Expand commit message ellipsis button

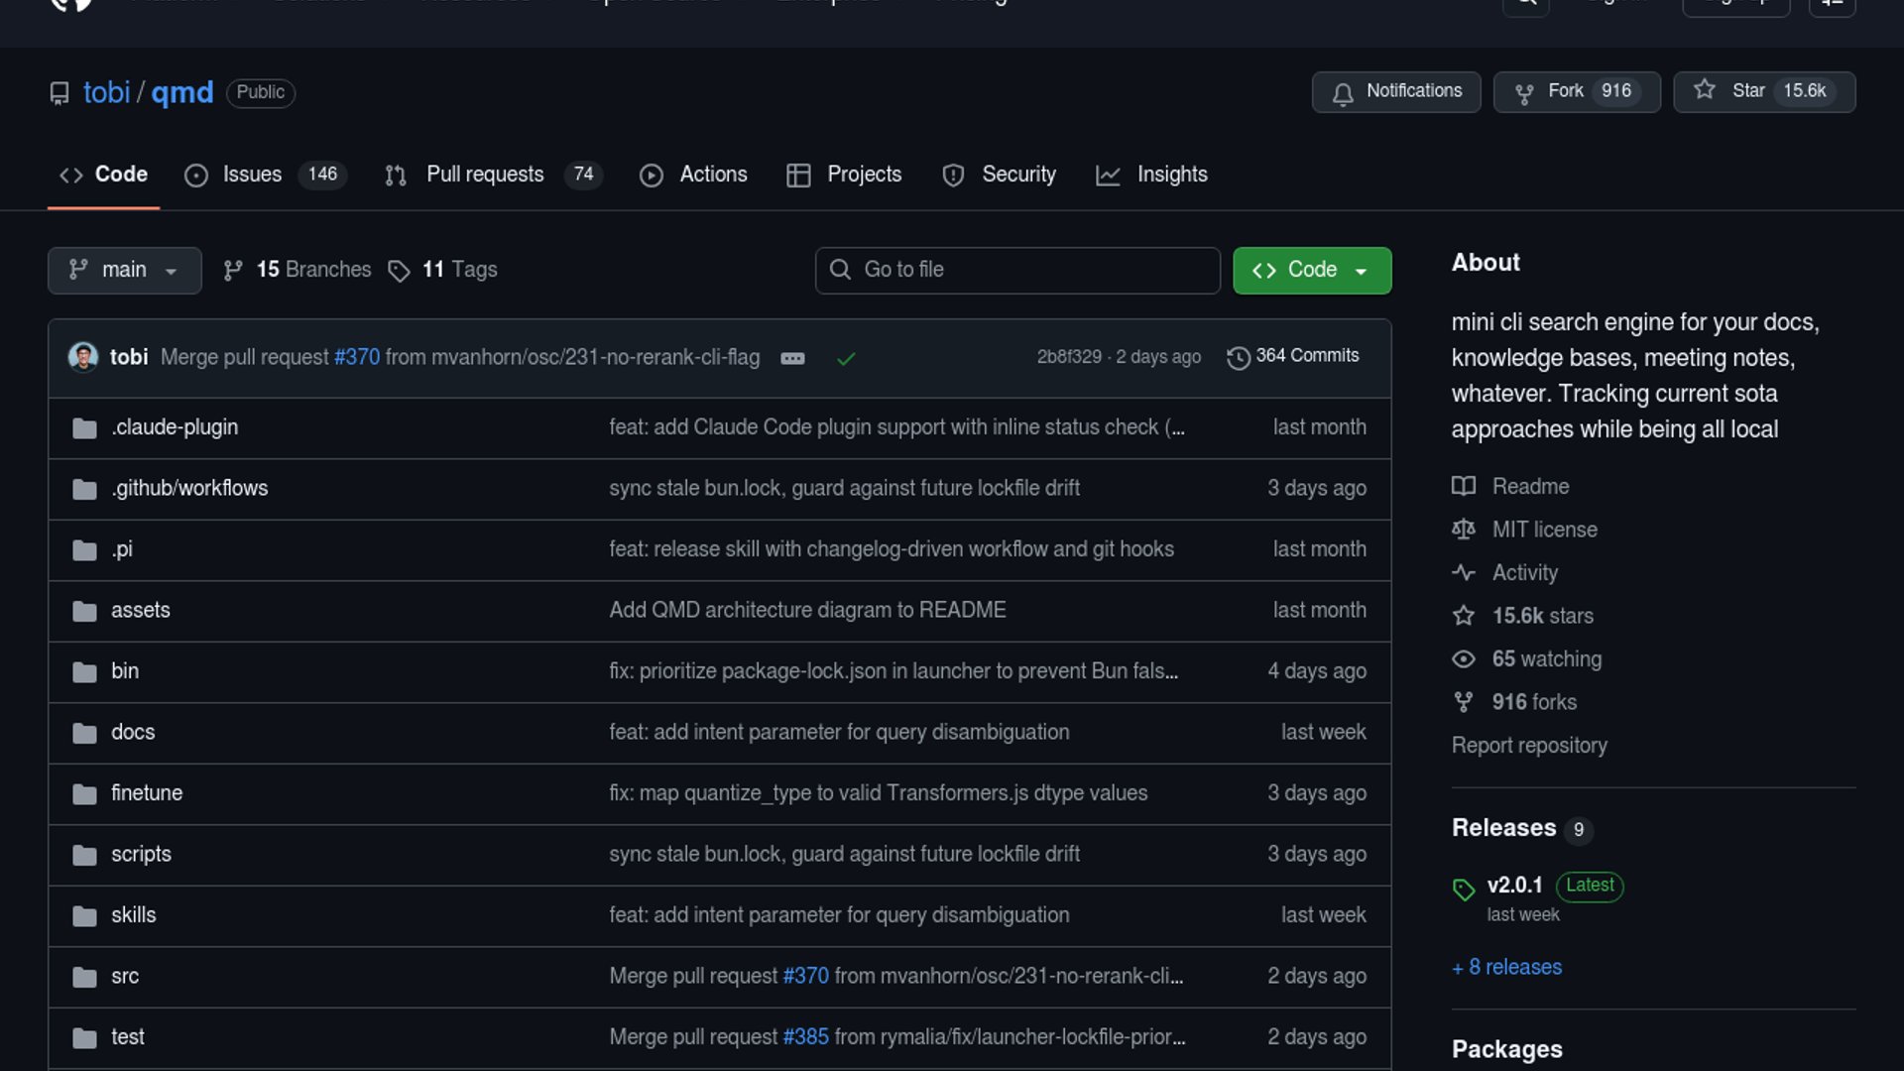[x=792, y=358]
